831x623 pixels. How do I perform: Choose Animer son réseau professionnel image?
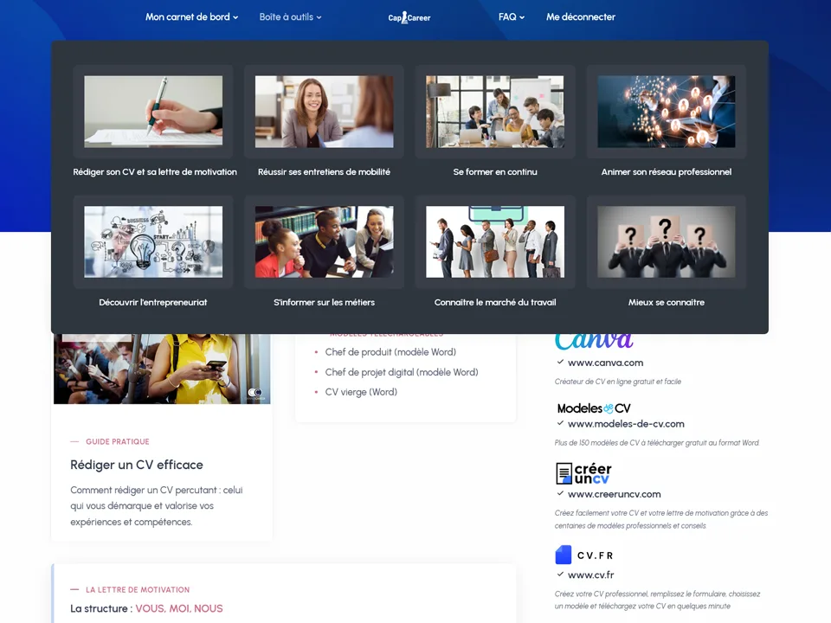666,112
